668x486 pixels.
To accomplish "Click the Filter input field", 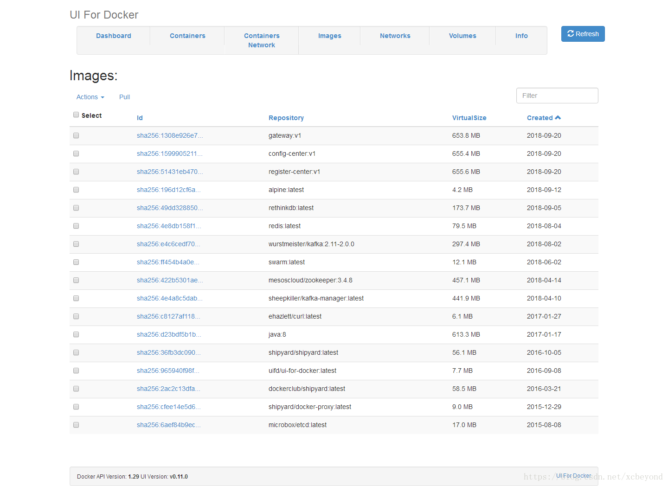I will click(x=557, y=96).
